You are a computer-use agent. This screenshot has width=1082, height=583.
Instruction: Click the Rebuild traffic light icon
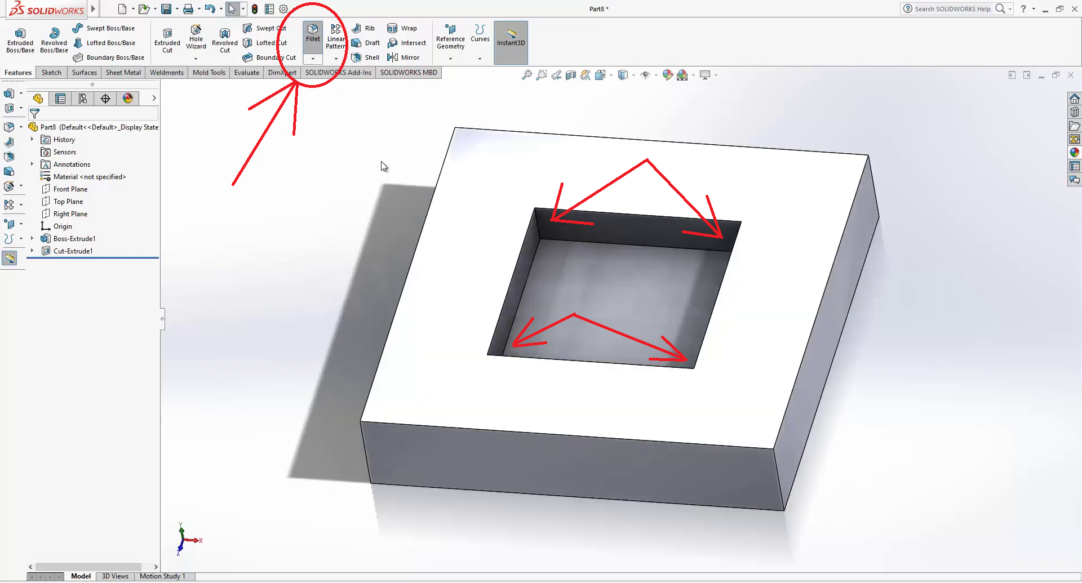255,9
